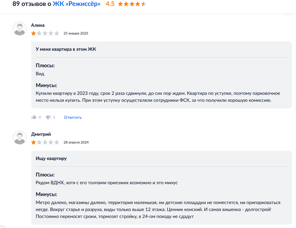Click the date 25 января 2025
Screen dimensions: 296x228
tap(76, 33)
